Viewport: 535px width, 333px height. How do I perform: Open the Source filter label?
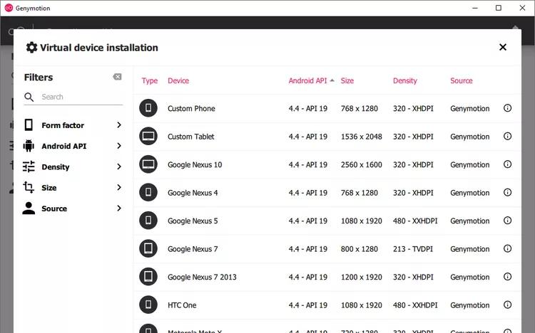coord(54,208)
